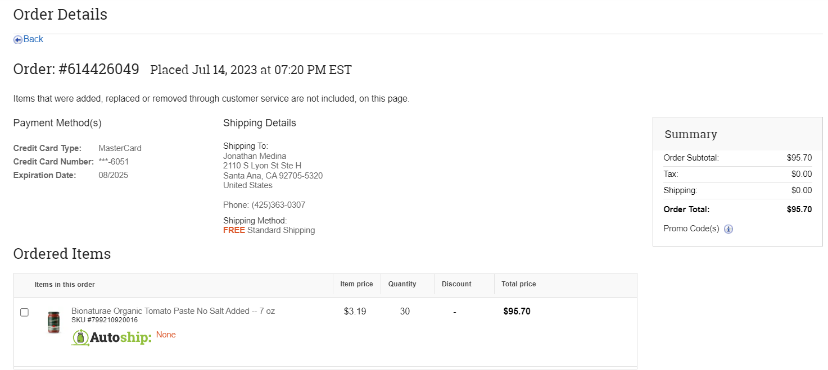Click the Promo Code(s) label
Screen dimensions: 828x370
[691, 229]
